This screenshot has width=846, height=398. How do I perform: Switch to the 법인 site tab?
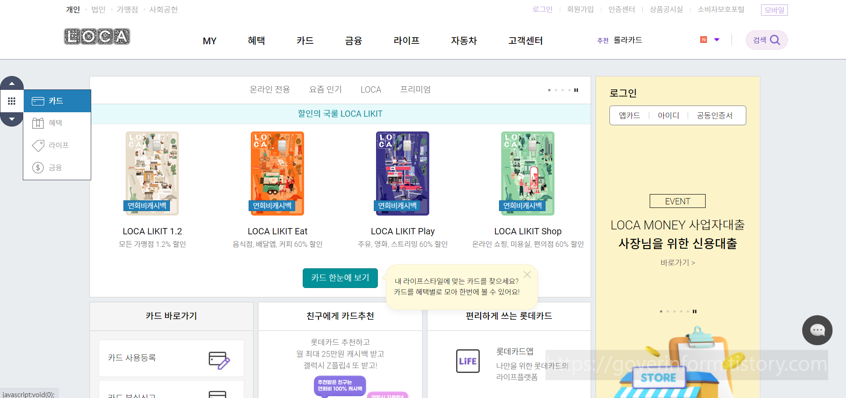pos(98,9)
